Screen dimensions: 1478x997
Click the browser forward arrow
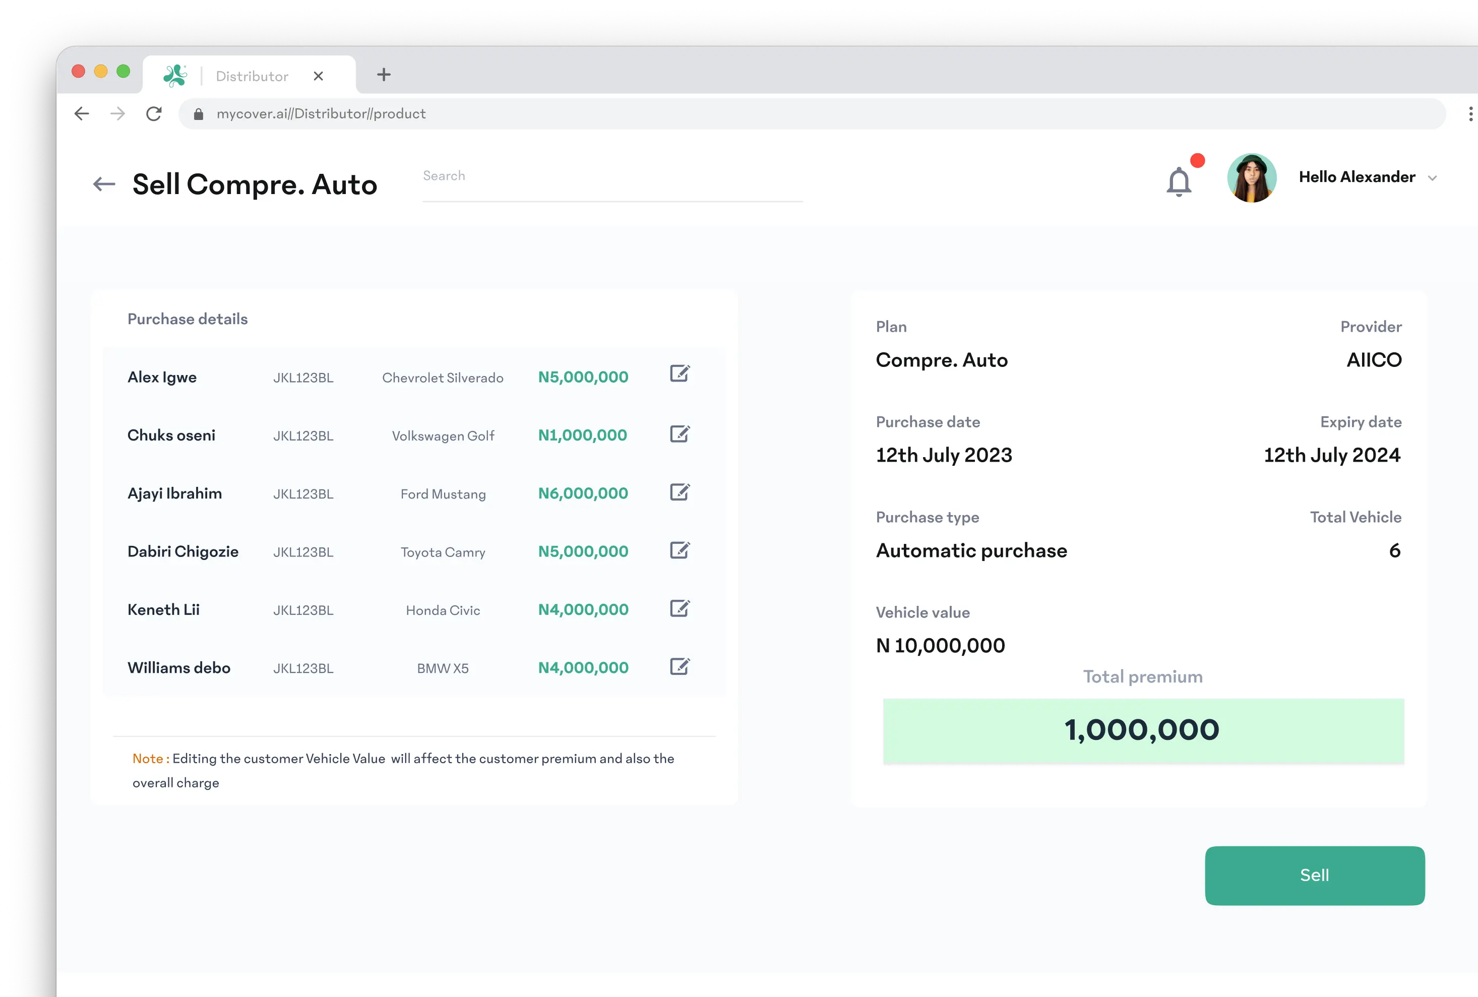click(x=117, y=114)
